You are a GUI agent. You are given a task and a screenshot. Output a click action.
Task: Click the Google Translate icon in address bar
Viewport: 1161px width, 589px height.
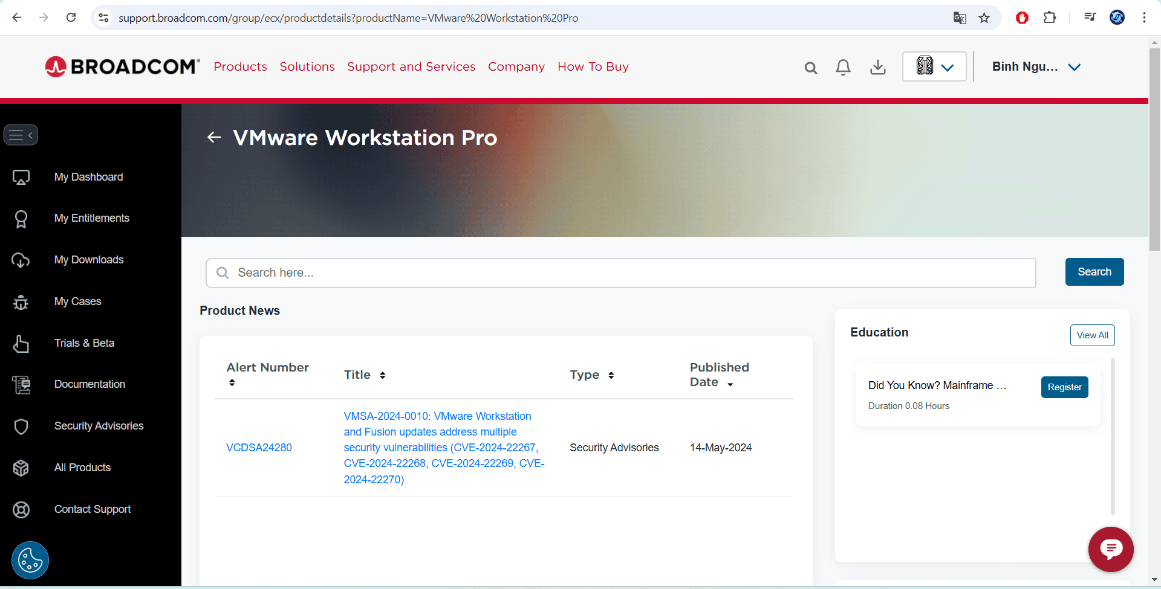[960, 18]
